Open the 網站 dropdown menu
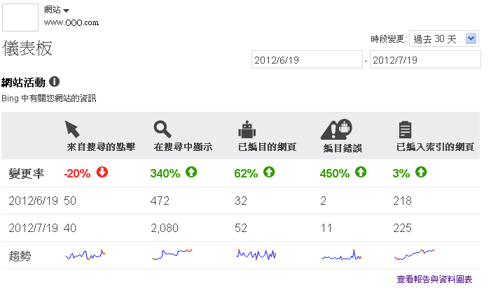 click(56, 10)
